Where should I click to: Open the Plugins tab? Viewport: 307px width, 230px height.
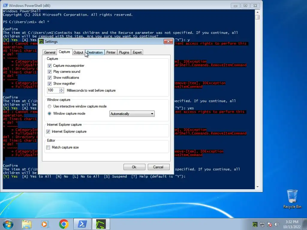pos(124,52)
